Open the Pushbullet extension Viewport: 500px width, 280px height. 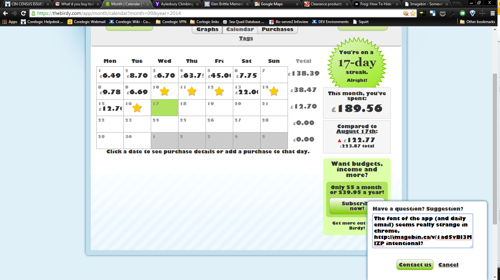coord(462,13)
